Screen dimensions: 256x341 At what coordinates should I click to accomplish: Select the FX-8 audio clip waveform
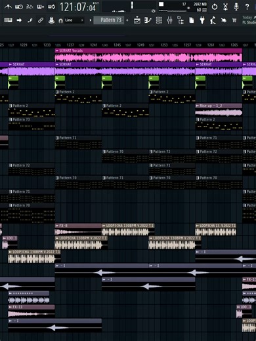pos(78,232)
